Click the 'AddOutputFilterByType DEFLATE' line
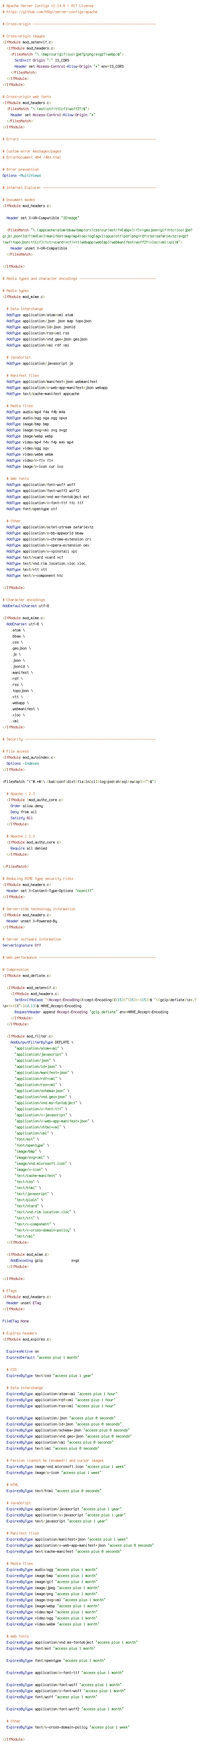The image size is (202, 1745). point(41,1042)
